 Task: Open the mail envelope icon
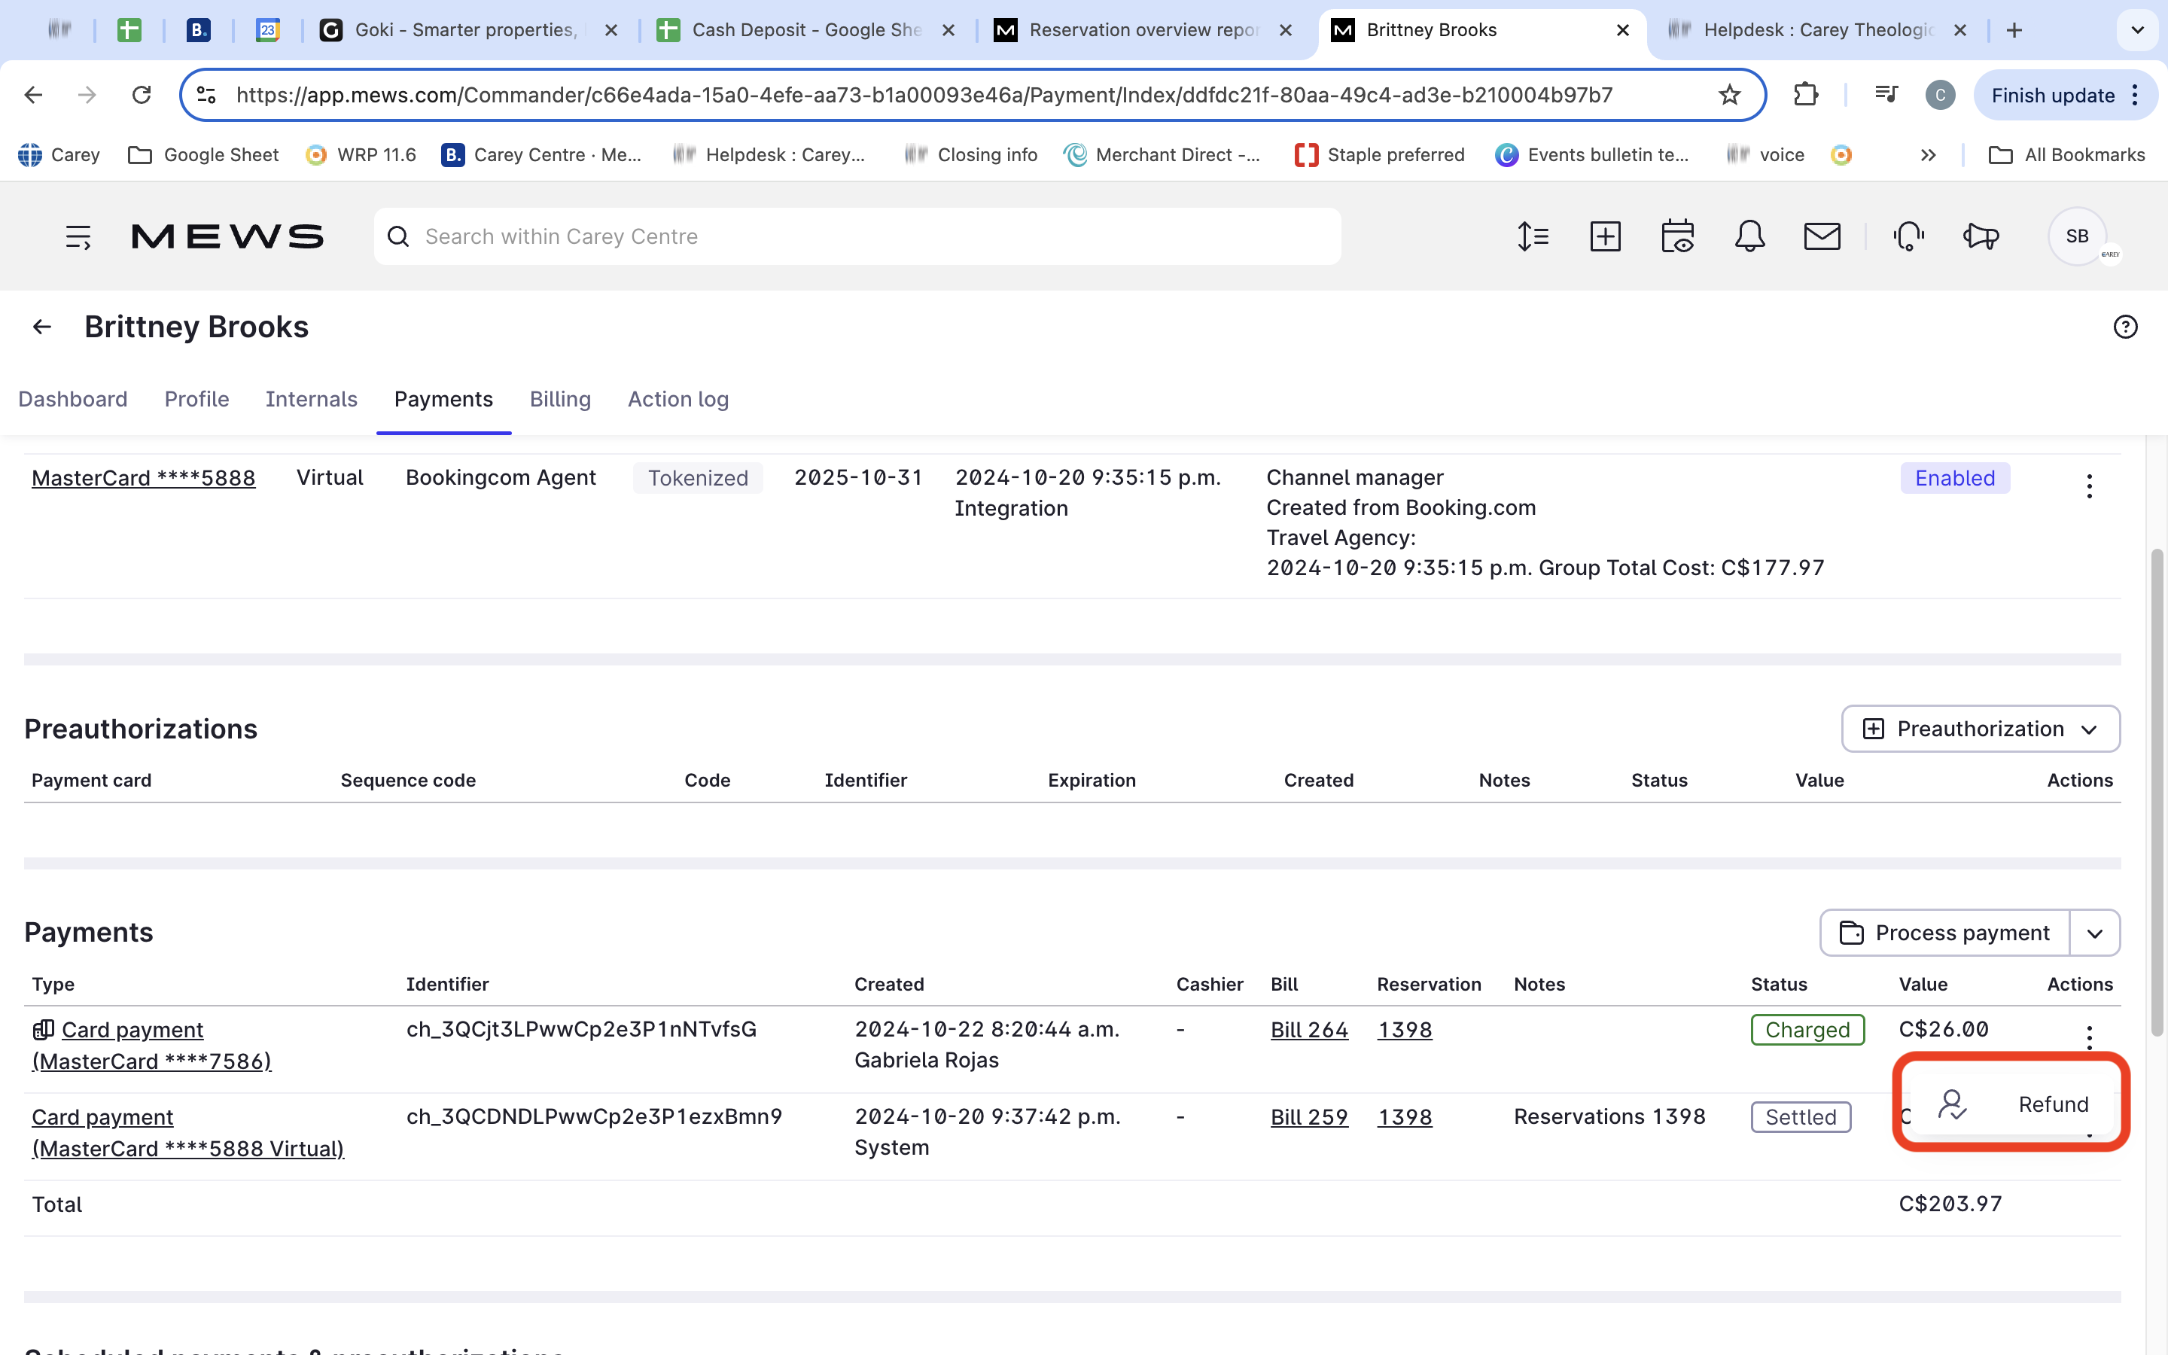(1821, 236)
